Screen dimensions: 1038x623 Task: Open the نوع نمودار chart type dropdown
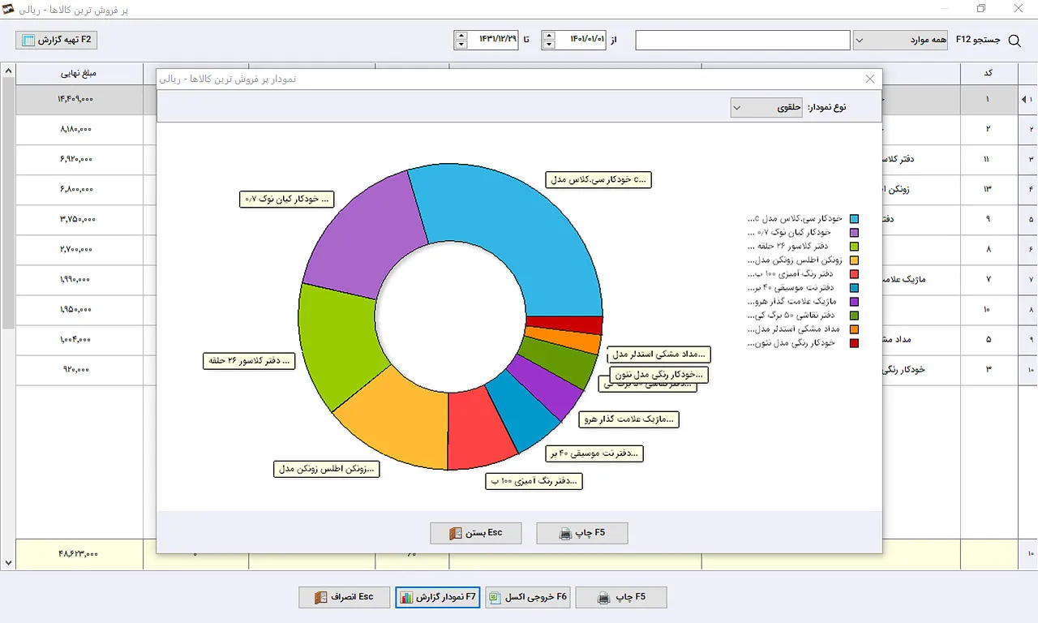[x=766, y=107]
